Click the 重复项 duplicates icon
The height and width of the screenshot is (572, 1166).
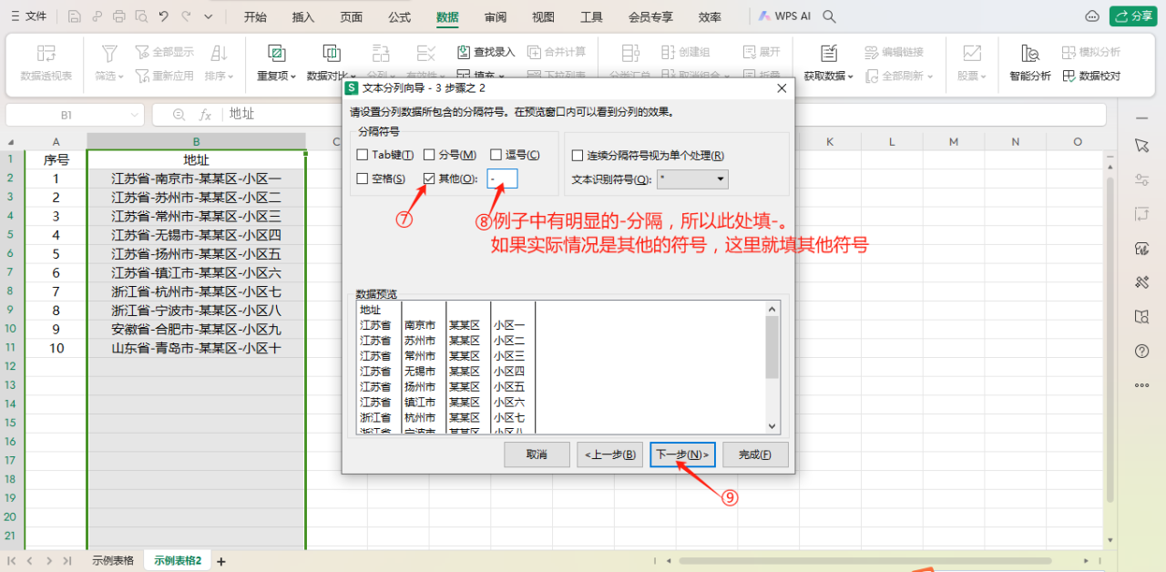tap(276, 53)
